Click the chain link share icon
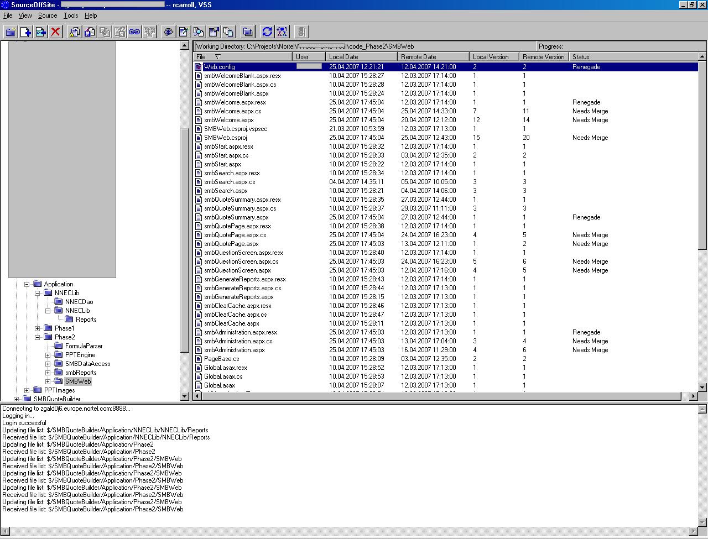708x539 pixels. (134, 32)
